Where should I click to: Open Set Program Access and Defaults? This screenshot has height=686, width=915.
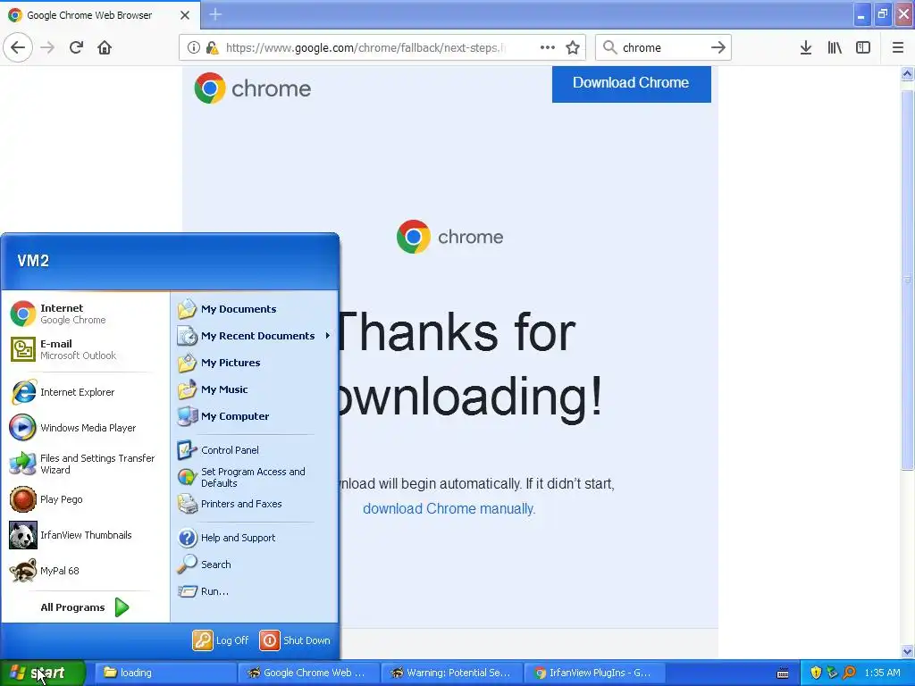pyautogui.click(x=255, y=477)
